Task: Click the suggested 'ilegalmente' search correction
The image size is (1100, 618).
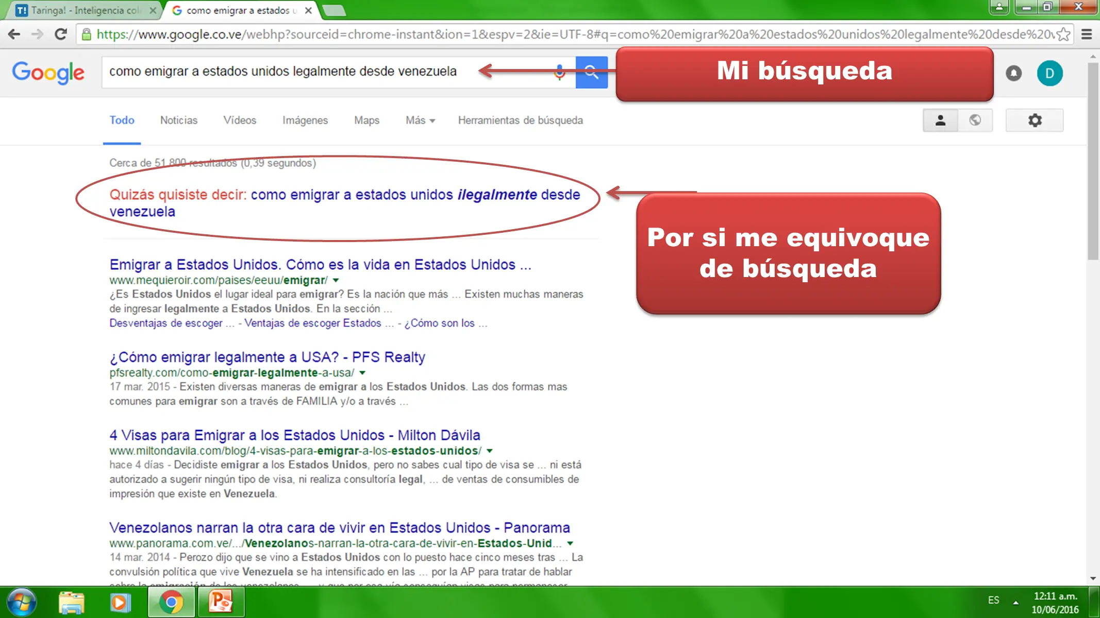Action: pyautogui.click(x=345, y=203)
